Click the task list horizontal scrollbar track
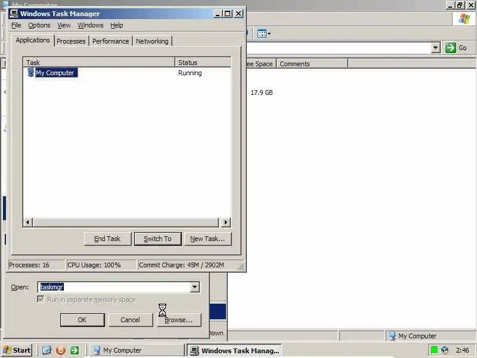This screenshot has height=358, width=477. pos(125,222)
